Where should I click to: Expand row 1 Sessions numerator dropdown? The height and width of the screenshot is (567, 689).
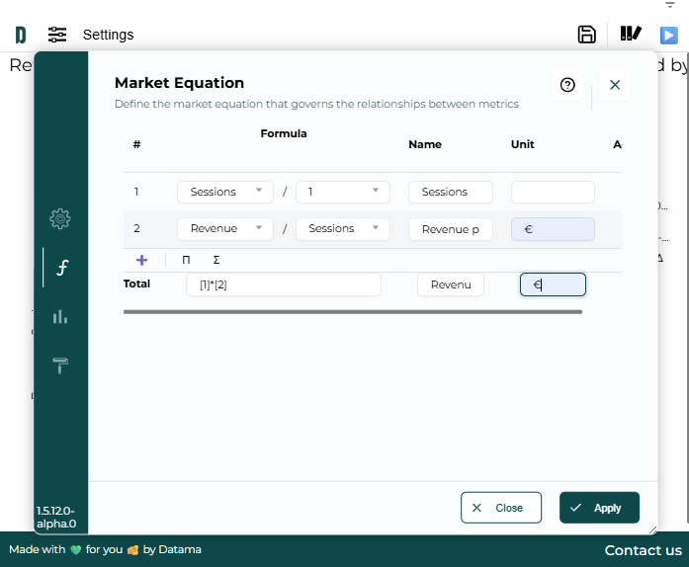tap(225, 192)
